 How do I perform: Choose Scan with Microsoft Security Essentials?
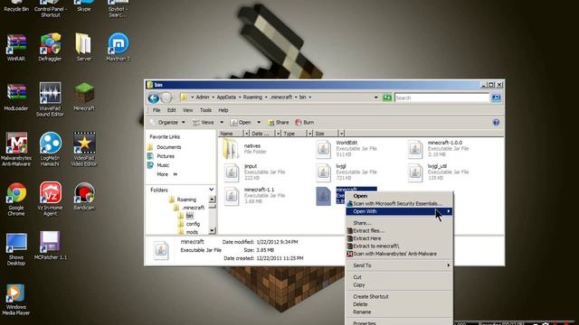[399, 203]
